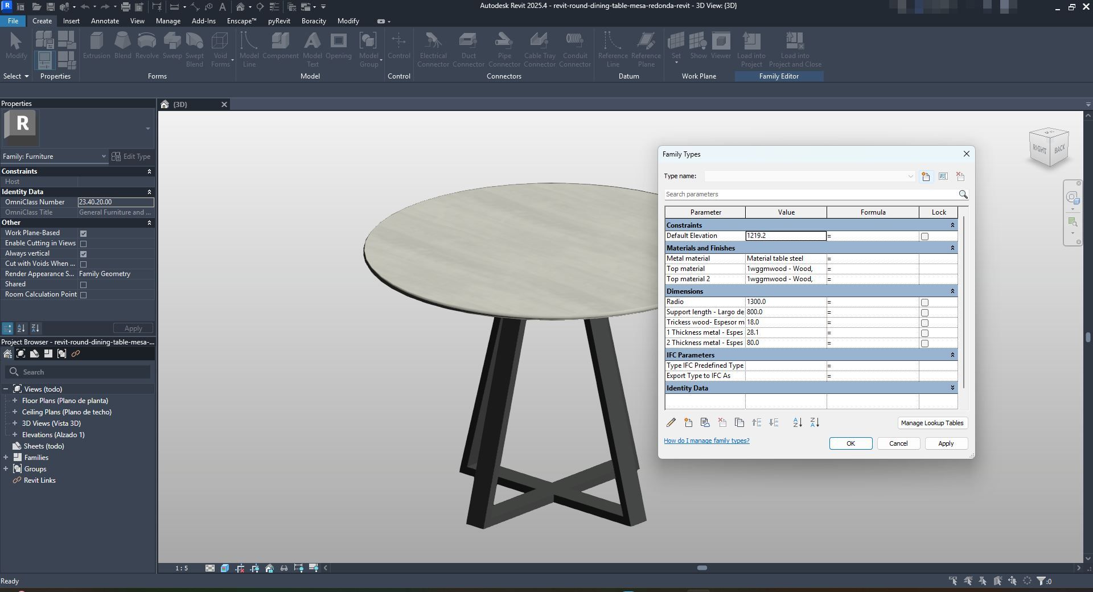
Task: Click the Search parameters field
Action: [811, 195]
